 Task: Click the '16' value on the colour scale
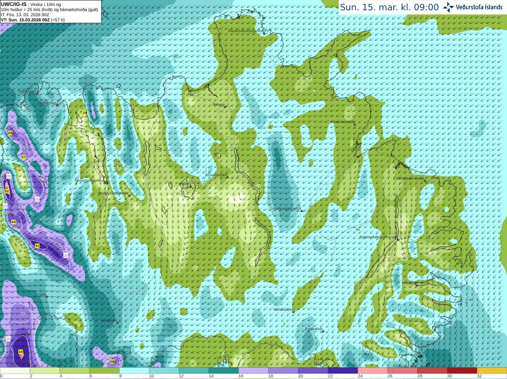click(x=241, y=376)
